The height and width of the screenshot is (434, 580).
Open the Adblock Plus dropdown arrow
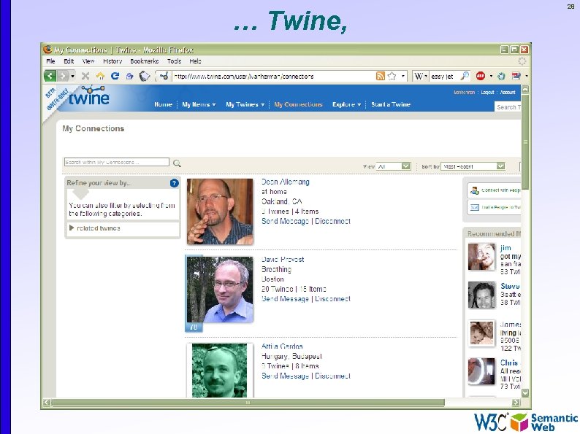tap(491, 76)
